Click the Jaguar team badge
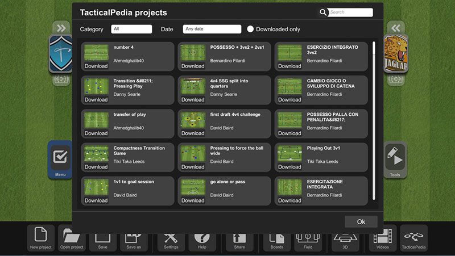The height and width of the screenshot is (256, 455). 396,53
